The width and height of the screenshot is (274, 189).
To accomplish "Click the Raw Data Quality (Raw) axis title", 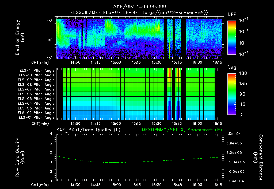I will 20,157.
